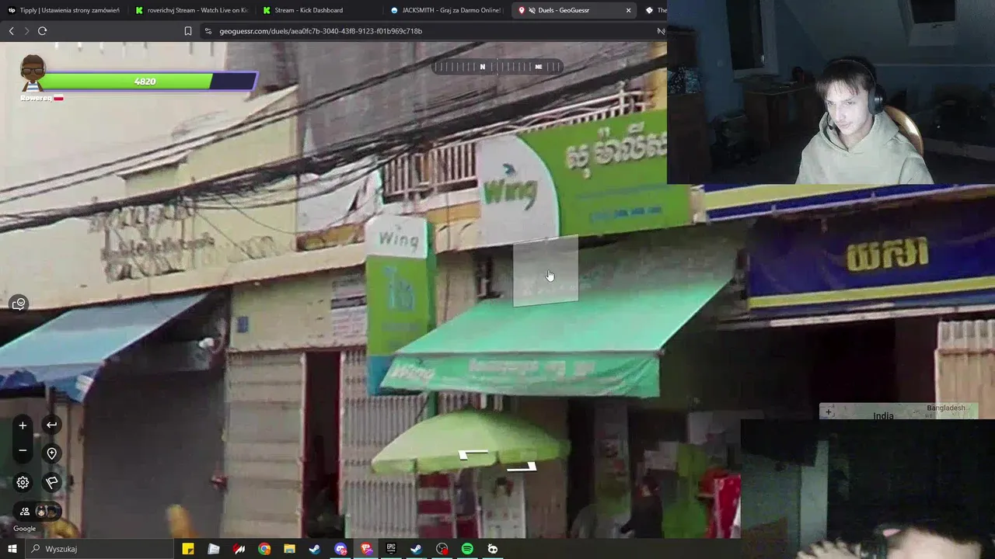Open Sticky Notes from taskbar
The image size is (995, 559).
tap(188, 549)
